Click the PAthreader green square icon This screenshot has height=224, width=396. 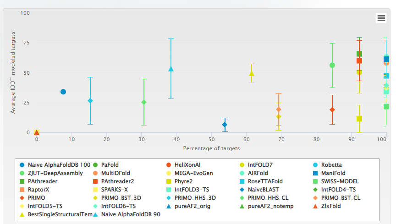[x=22, y=181]
